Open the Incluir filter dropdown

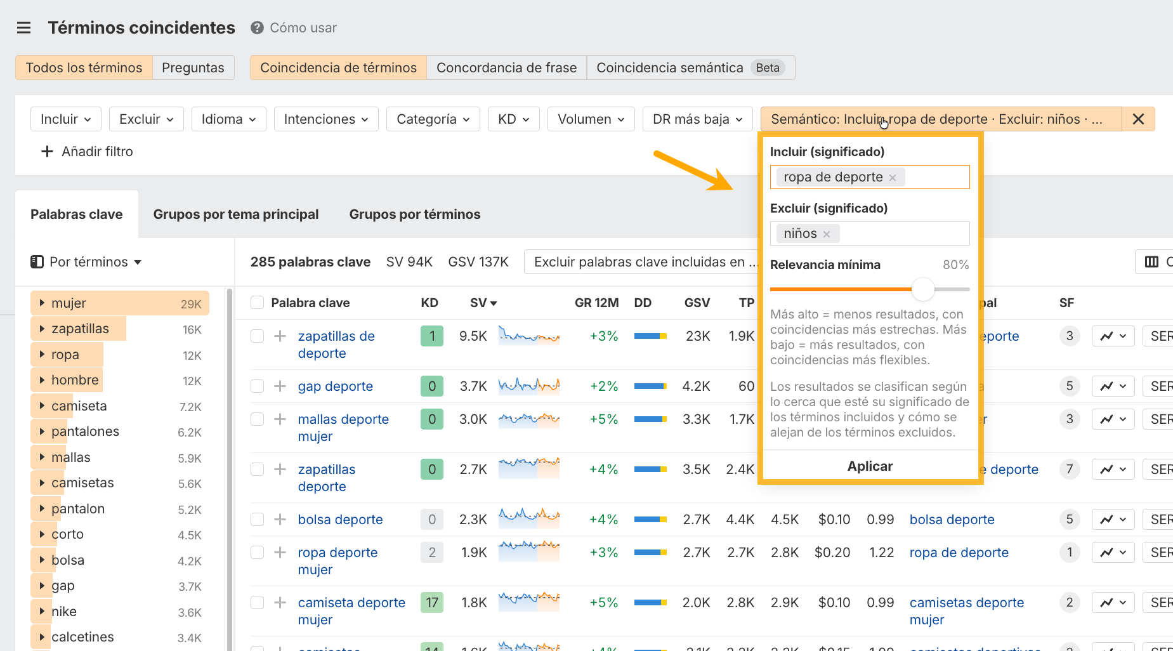pos(66,119)
